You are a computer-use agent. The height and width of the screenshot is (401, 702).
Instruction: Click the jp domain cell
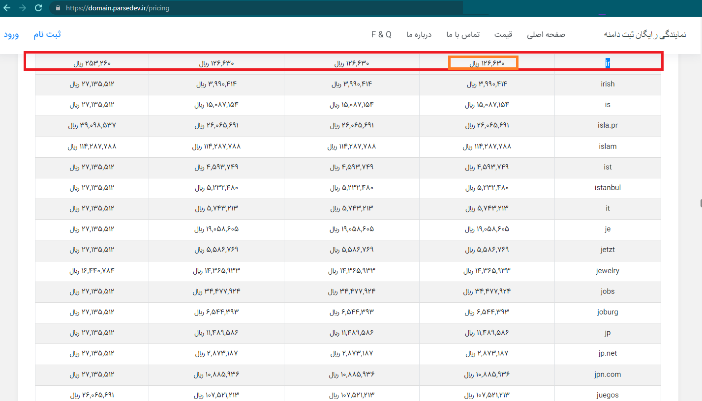pos(608,333)
